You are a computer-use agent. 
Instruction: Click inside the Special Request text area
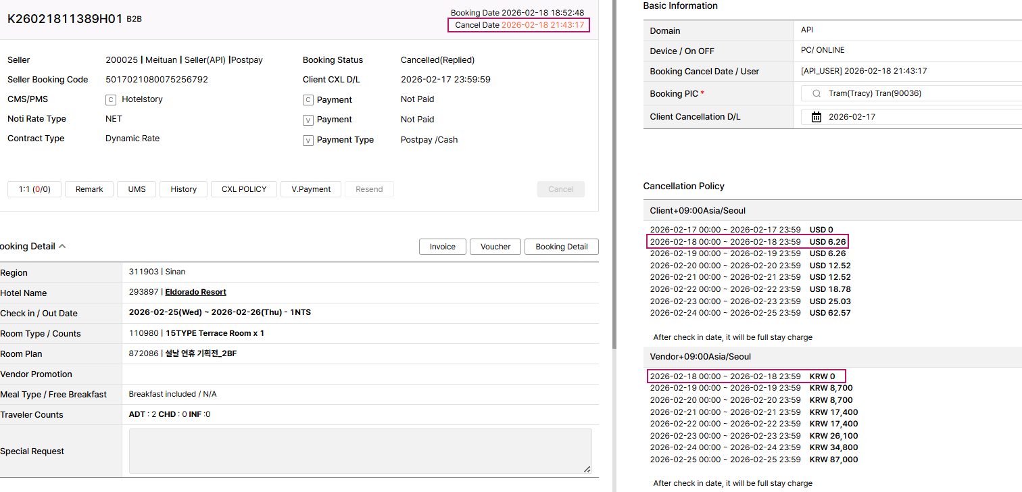(360, 451)
